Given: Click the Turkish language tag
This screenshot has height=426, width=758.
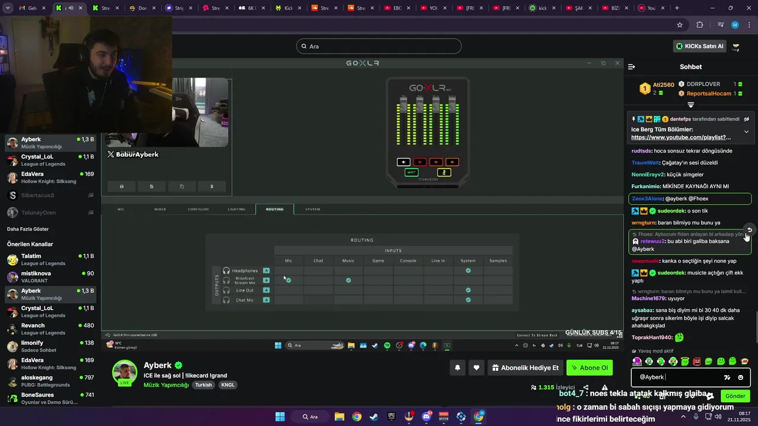Looking at the screenshot, I should tap(204, 385).
